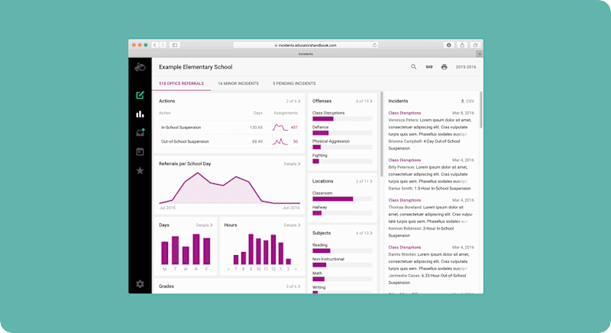Click the browser back arrow
This screenshot has width=611, height=333.
click(155, 45)
